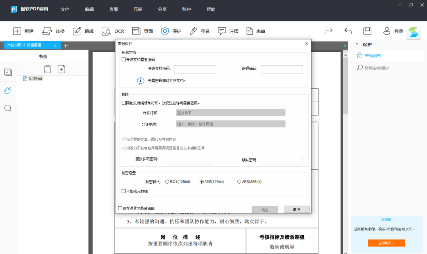427x254 pixels.
Task: Open the search panel in the left sidebar
Action: tap(8, 108)
